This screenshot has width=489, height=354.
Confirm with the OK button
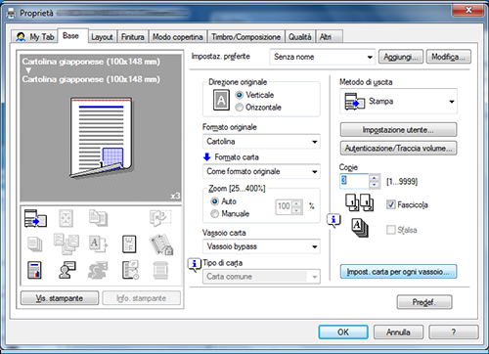[x=343, y=332]
